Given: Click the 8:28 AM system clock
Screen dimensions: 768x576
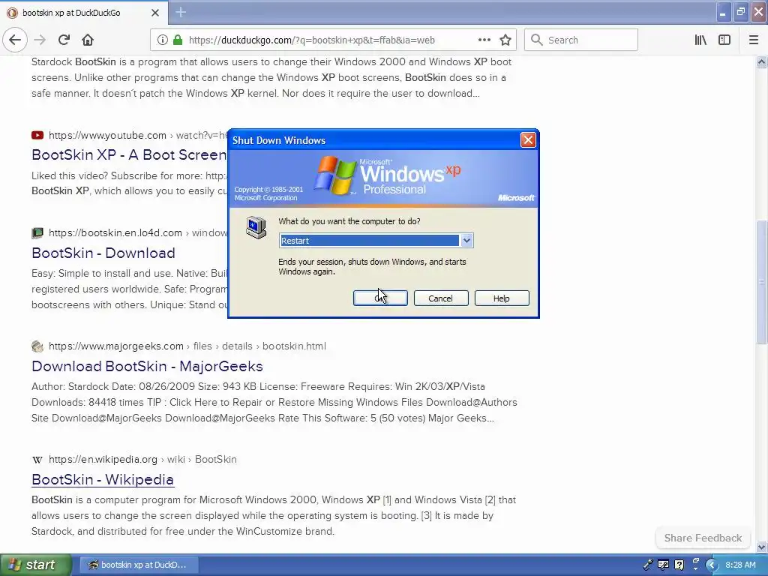Looking at the screenshot, I should tap(740, 565).
